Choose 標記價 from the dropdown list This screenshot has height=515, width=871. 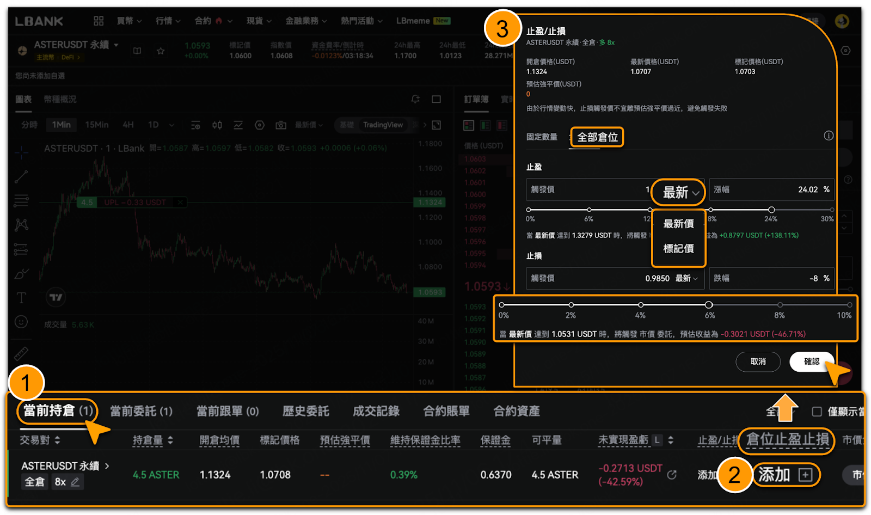tap(678, 249)
